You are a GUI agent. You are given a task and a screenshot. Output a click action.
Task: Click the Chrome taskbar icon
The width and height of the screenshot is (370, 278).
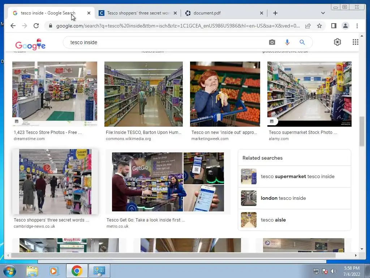(x=77, y=271)
